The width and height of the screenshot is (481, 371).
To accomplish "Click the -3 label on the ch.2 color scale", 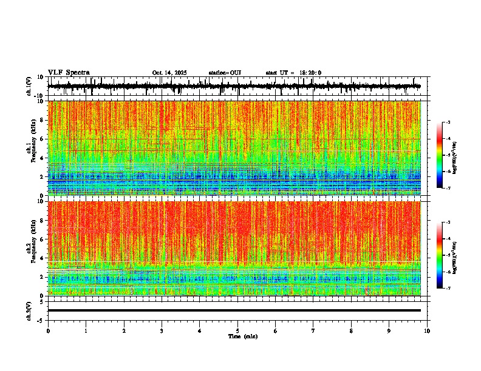I will click(448, 222).
